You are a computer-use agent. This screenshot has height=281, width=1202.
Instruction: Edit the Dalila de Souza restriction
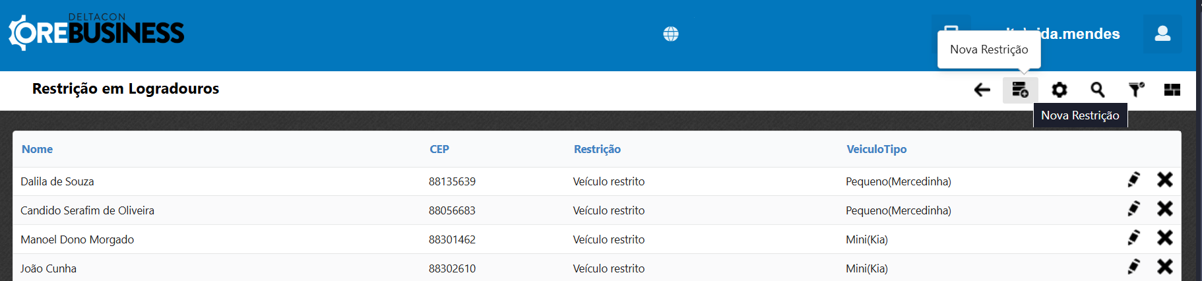tap(1133, 180)
